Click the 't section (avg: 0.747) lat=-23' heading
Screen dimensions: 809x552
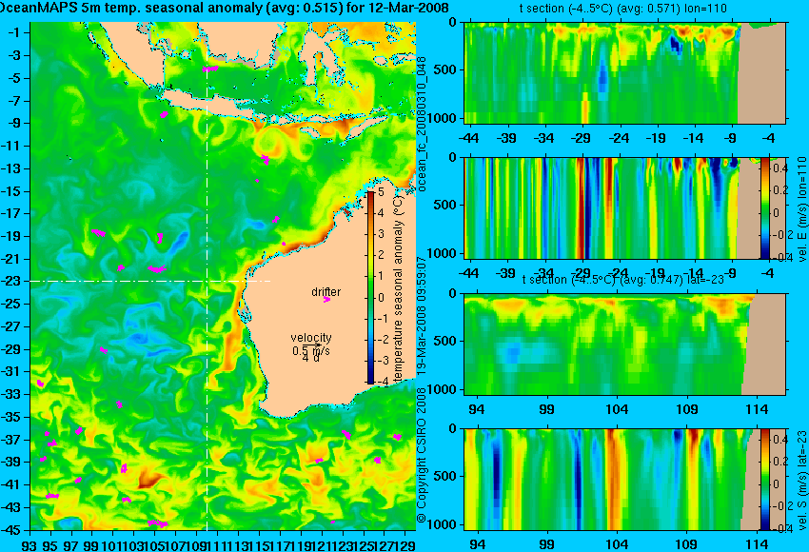pyautogui.click(x=623, y=280)
